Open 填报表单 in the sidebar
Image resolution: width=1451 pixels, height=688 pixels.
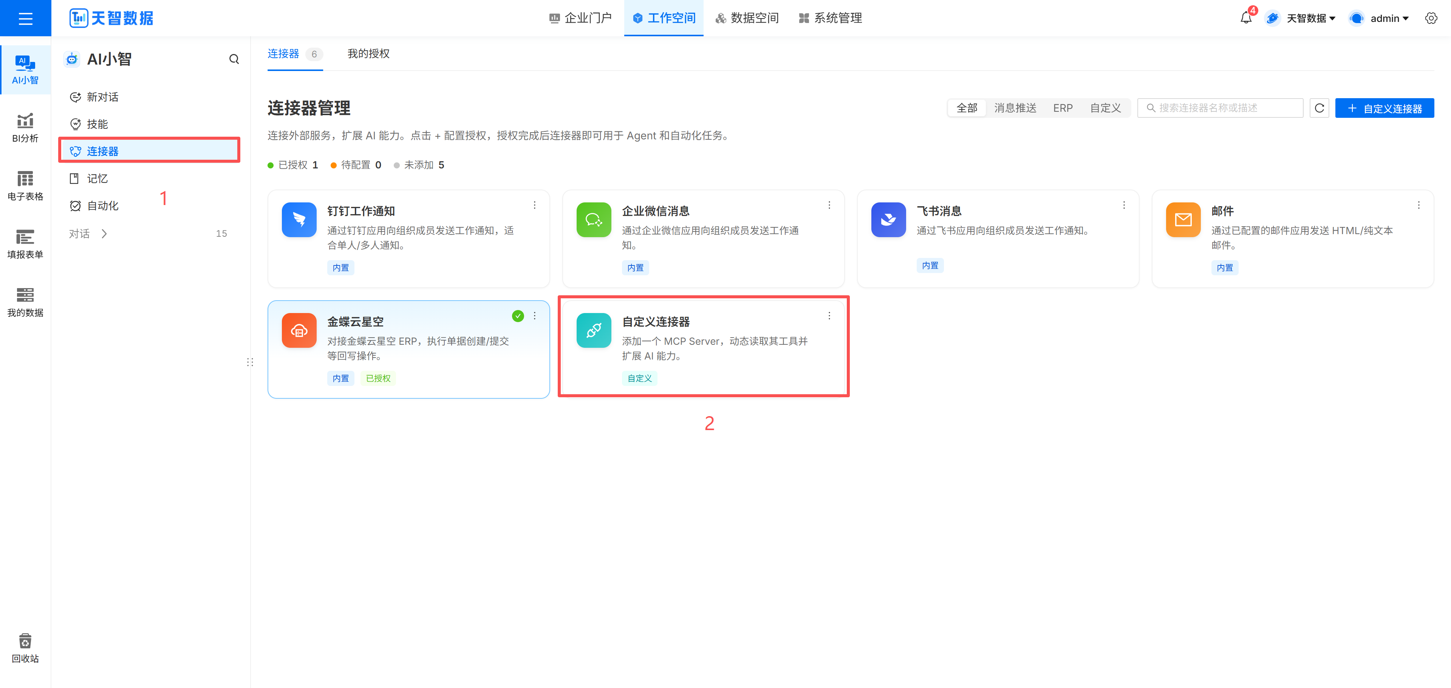[x=25, y=244]
